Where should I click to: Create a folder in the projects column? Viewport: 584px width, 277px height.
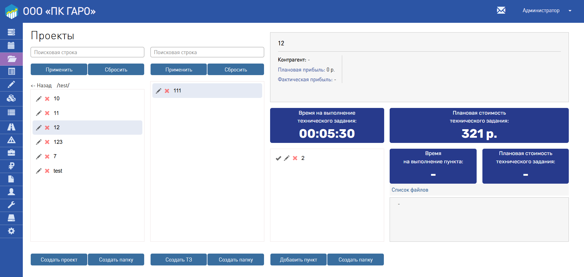[x=116, y=259]
